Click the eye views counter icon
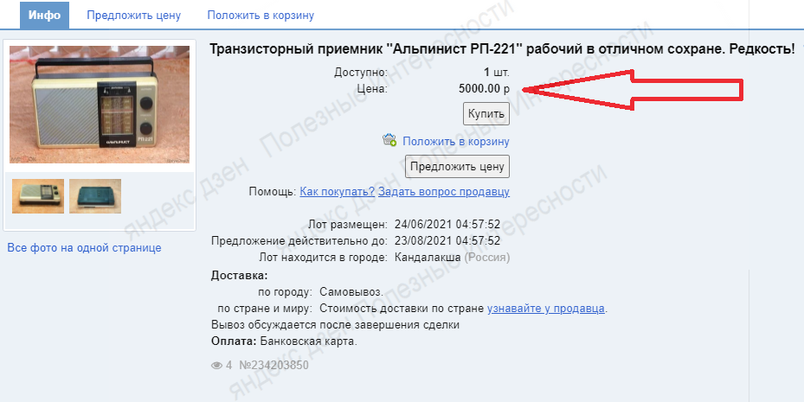Viewport: 804px width, 402px height. [x=217, y=366]
